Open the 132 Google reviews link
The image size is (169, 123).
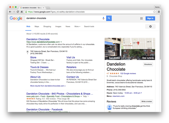[x=128, y=73]
